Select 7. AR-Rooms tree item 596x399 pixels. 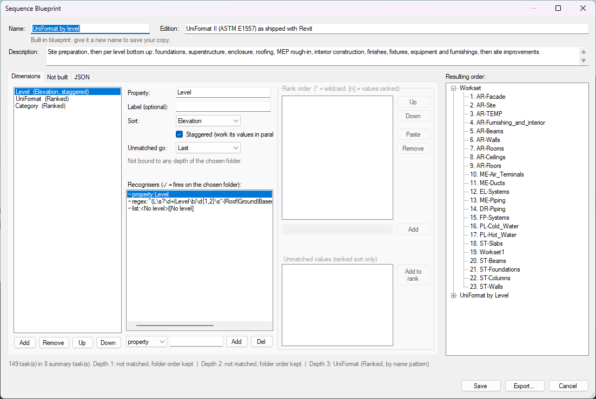coord(487,148)
